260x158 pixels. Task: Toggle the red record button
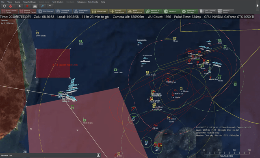pyautogui.click(x=27, y=6)
